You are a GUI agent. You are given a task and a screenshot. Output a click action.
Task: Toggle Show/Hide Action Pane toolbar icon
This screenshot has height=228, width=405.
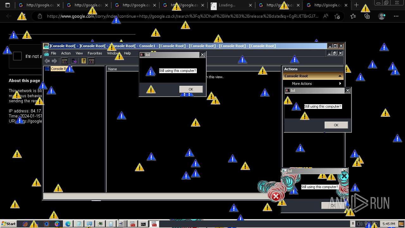(x=91, y=61)
